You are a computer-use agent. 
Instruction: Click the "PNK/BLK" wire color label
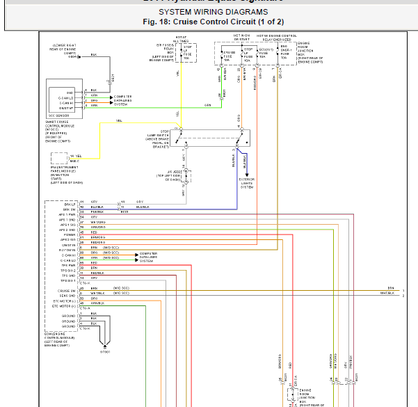pyautogui.click(x=97, y=212)
